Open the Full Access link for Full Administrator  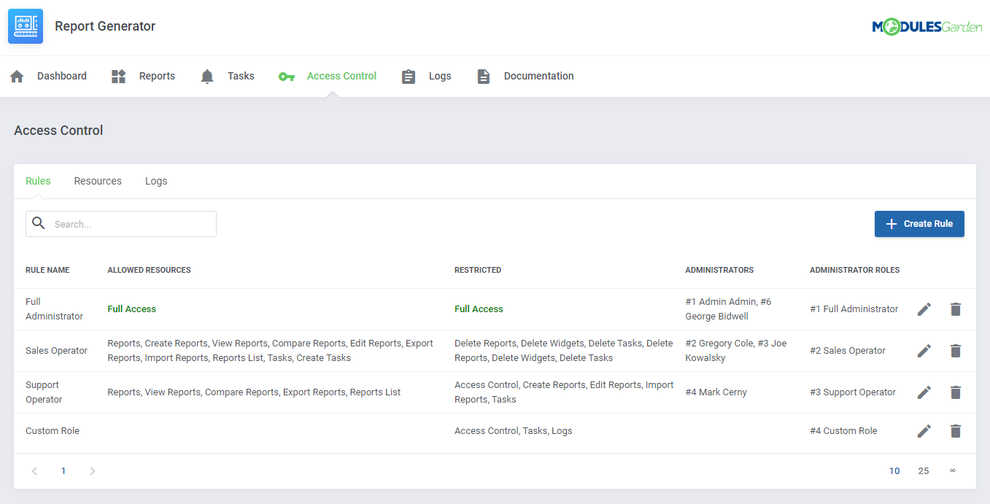click(131, 309)
